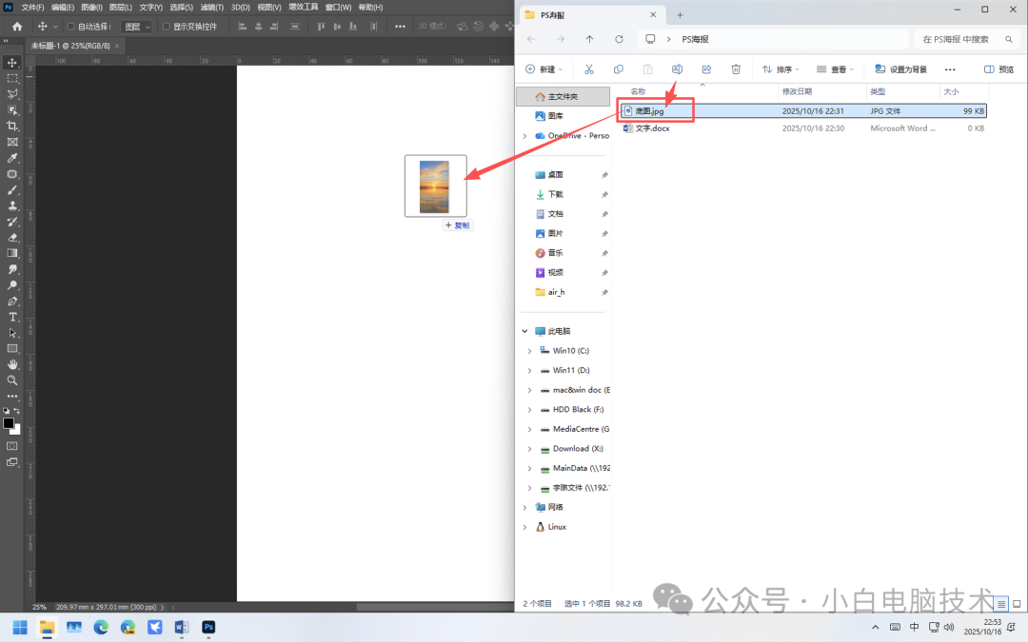This screenshot has width=1028, height=642.
Task: Select the Lasso tool
Action: point(11,94)
